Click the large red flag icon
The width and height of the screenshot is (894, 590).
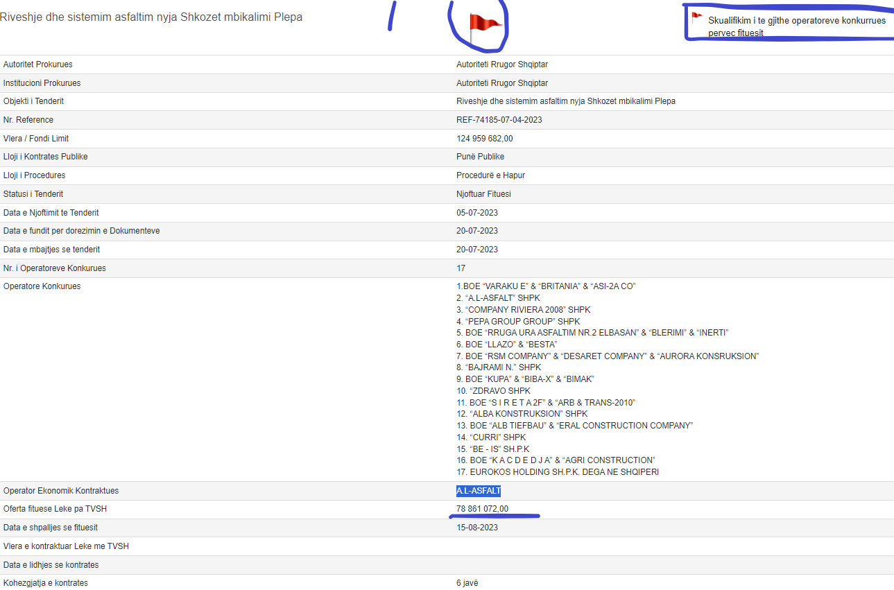pos(484,27)
